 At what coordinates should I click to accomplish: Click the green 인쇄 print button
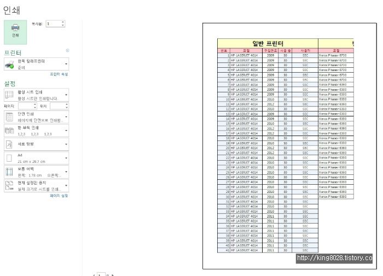tap(15, 32)
